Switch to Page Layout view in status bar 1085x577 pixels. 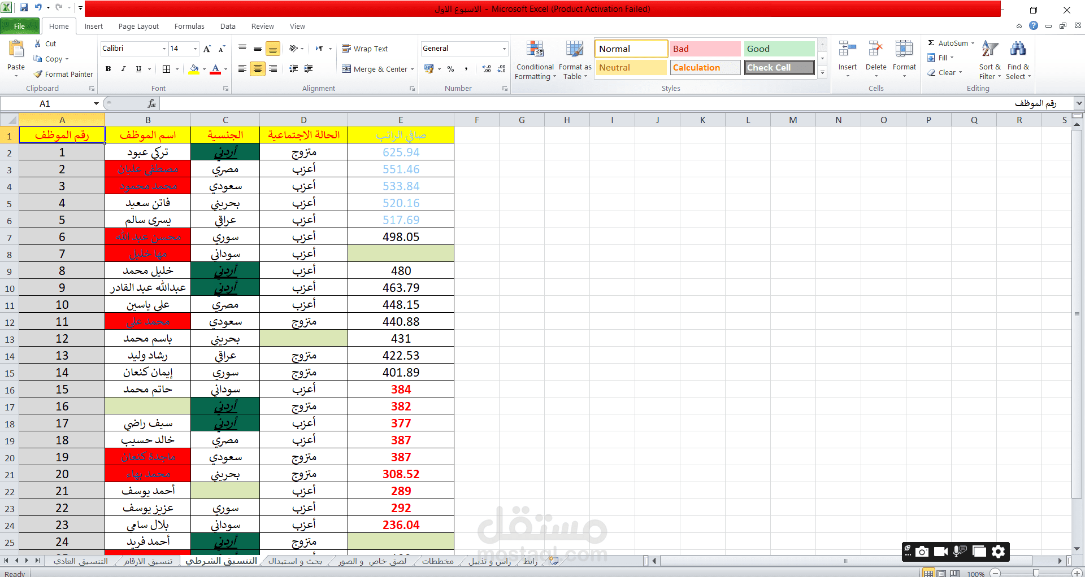[x=941, y=573]
